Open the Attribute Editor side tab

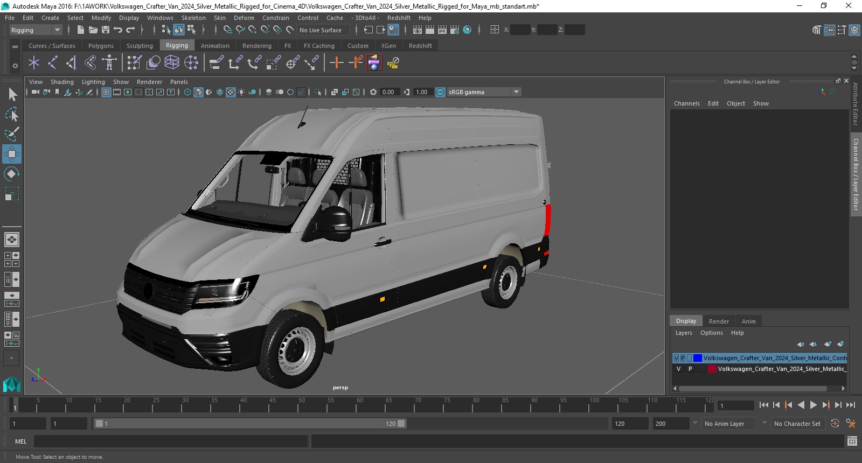tap(856, 104)
